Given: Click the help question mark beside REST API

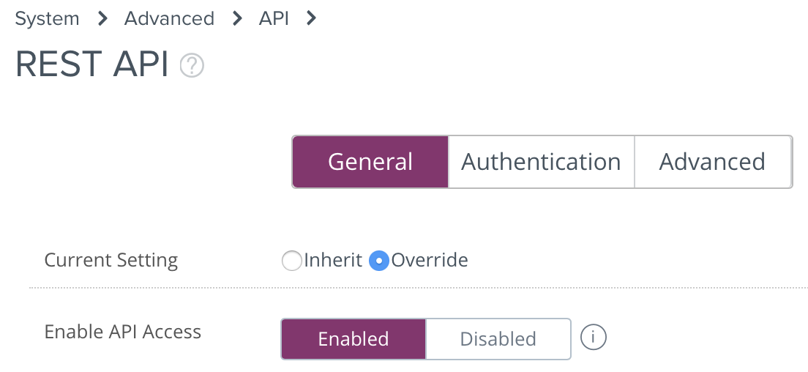Looking at the screenshot, I should point(192,66).
